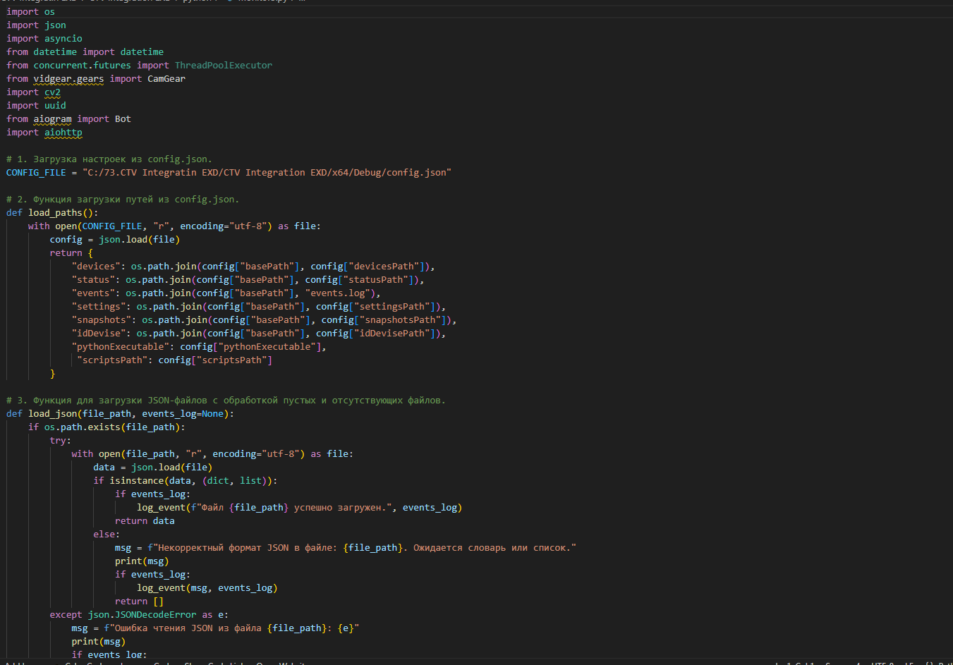Image resolution: width=953 pixels, height=665 pixels.
Task: Click comment '# 2. Функция загрузки путей'
Action: click(123, 200)
